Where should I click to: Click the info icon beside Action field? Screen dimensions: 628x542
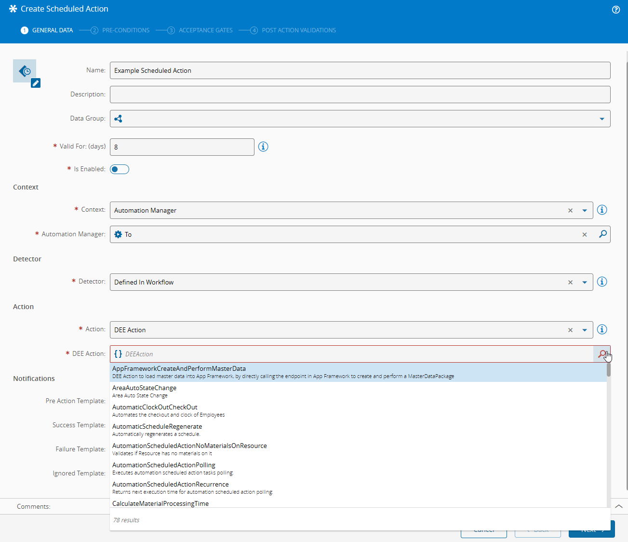click(602, 329)
